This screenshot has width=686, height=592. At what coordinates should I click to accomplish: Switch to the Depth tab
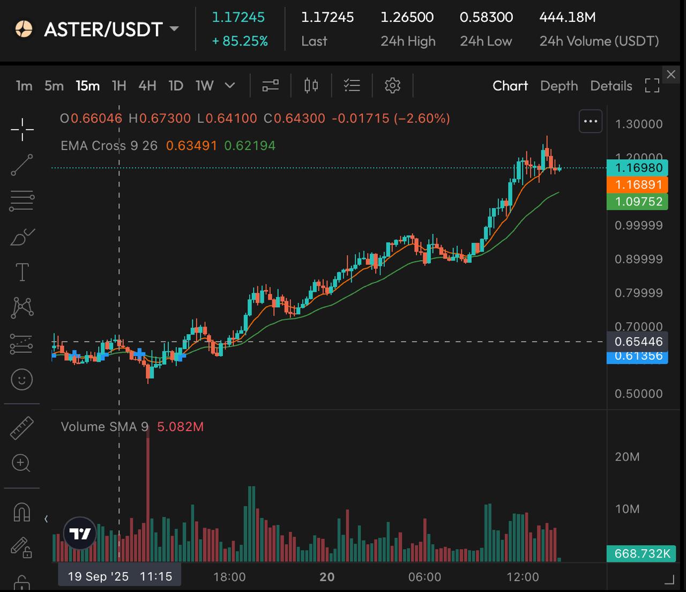(x=559, y=86)
